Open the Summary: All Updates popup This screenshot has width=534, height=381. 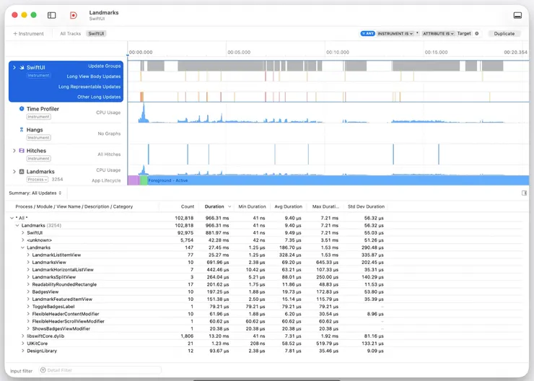point(35,193)
